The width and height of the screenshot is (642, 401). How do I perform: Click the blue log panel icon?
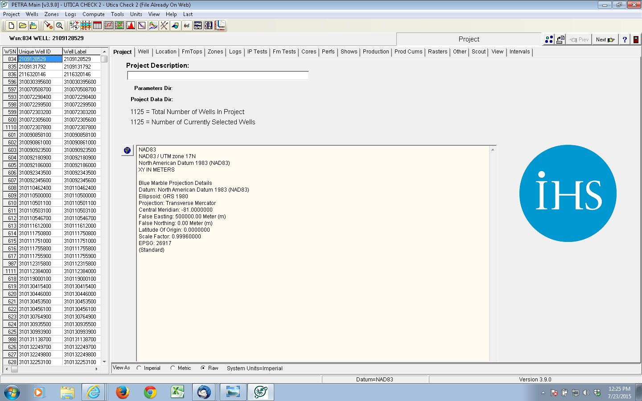pos(209,25)
